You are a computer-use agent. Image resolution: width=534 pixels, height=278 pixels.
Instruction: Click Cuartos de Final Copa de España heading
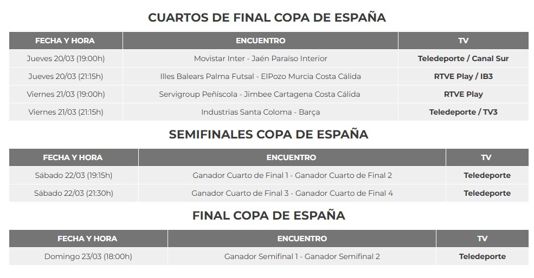267,18
